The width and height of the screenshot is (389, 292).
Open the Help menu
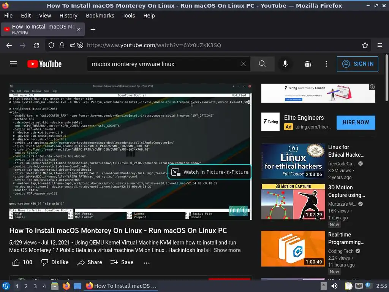[149, 16]
